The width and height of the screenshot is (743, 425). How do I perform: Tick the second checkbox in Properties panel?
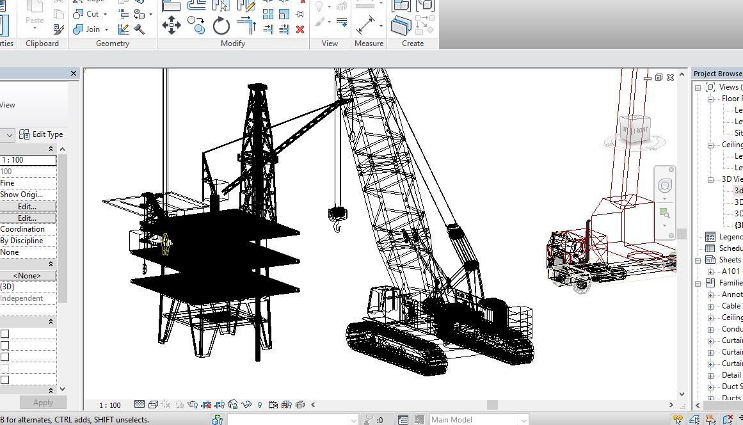point(5,346)
